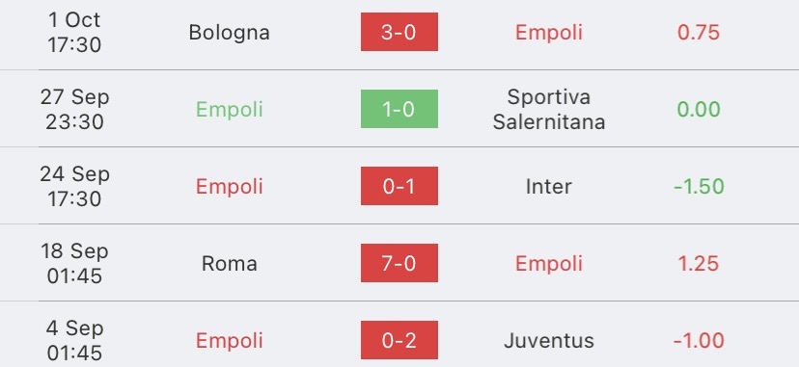Open the green 1-0 score box
The height and width of the screenshot is (367, 799).
(399, 109)
